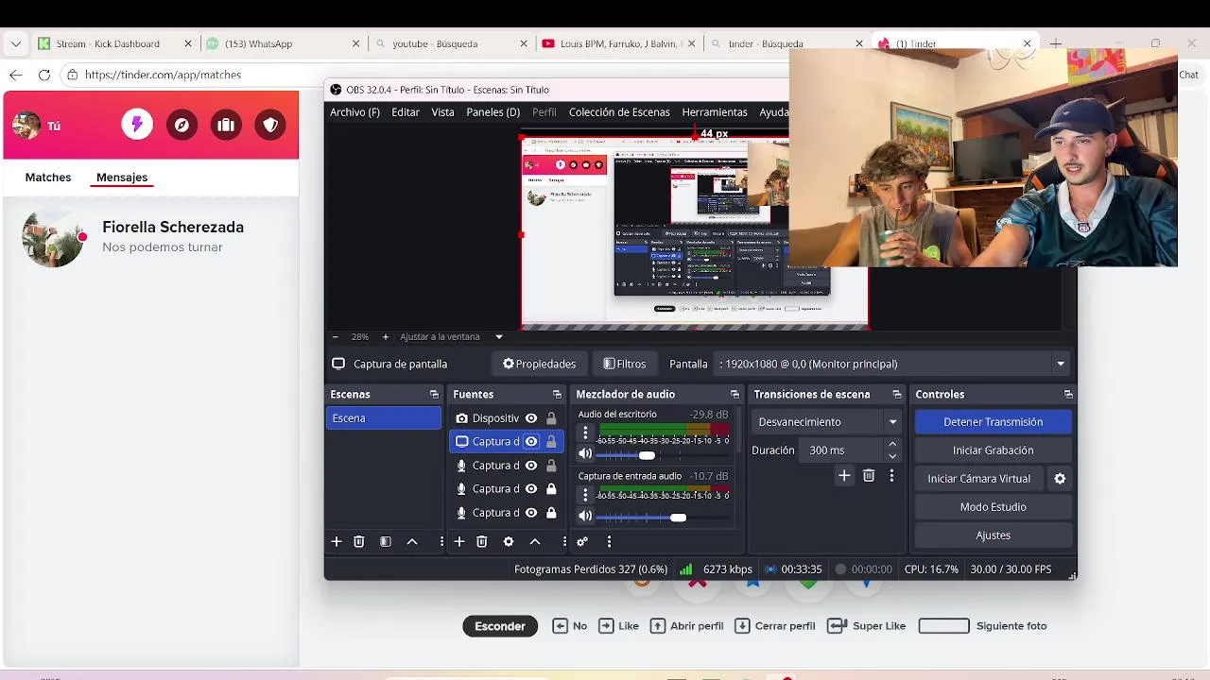1210x680 pixels.
Task: Click Detener Transmisión button
Action: click(993, 422)
